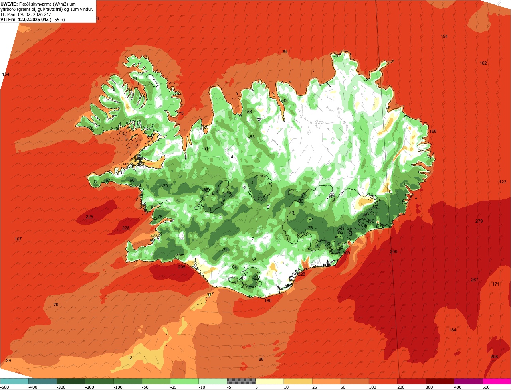This screenshot has height=390, width=511.
Task: Click the ocean value '184' in the southeast
Action: 452,330
